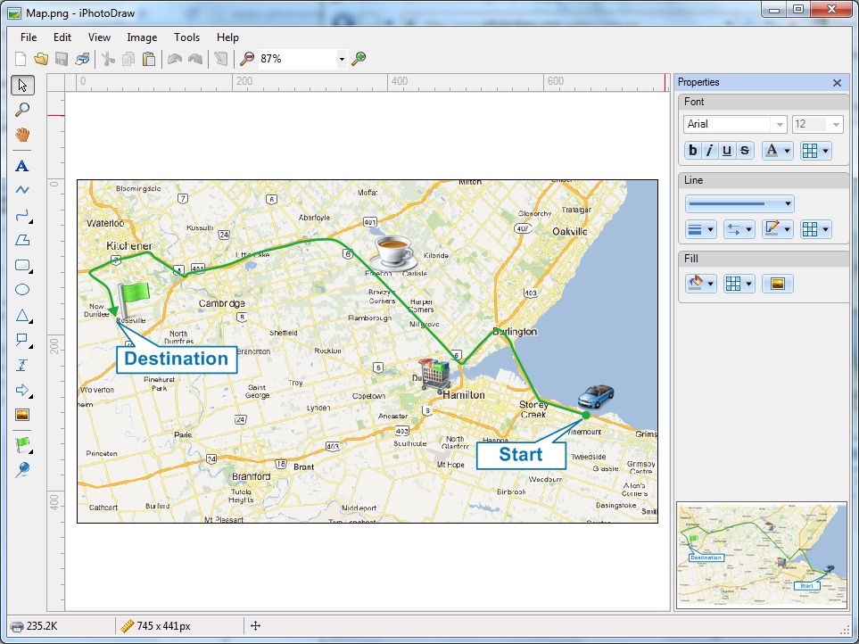Open the fill pattern grid picker
Image resolution: width=859 pixels, height=644 pixels.
739,284
